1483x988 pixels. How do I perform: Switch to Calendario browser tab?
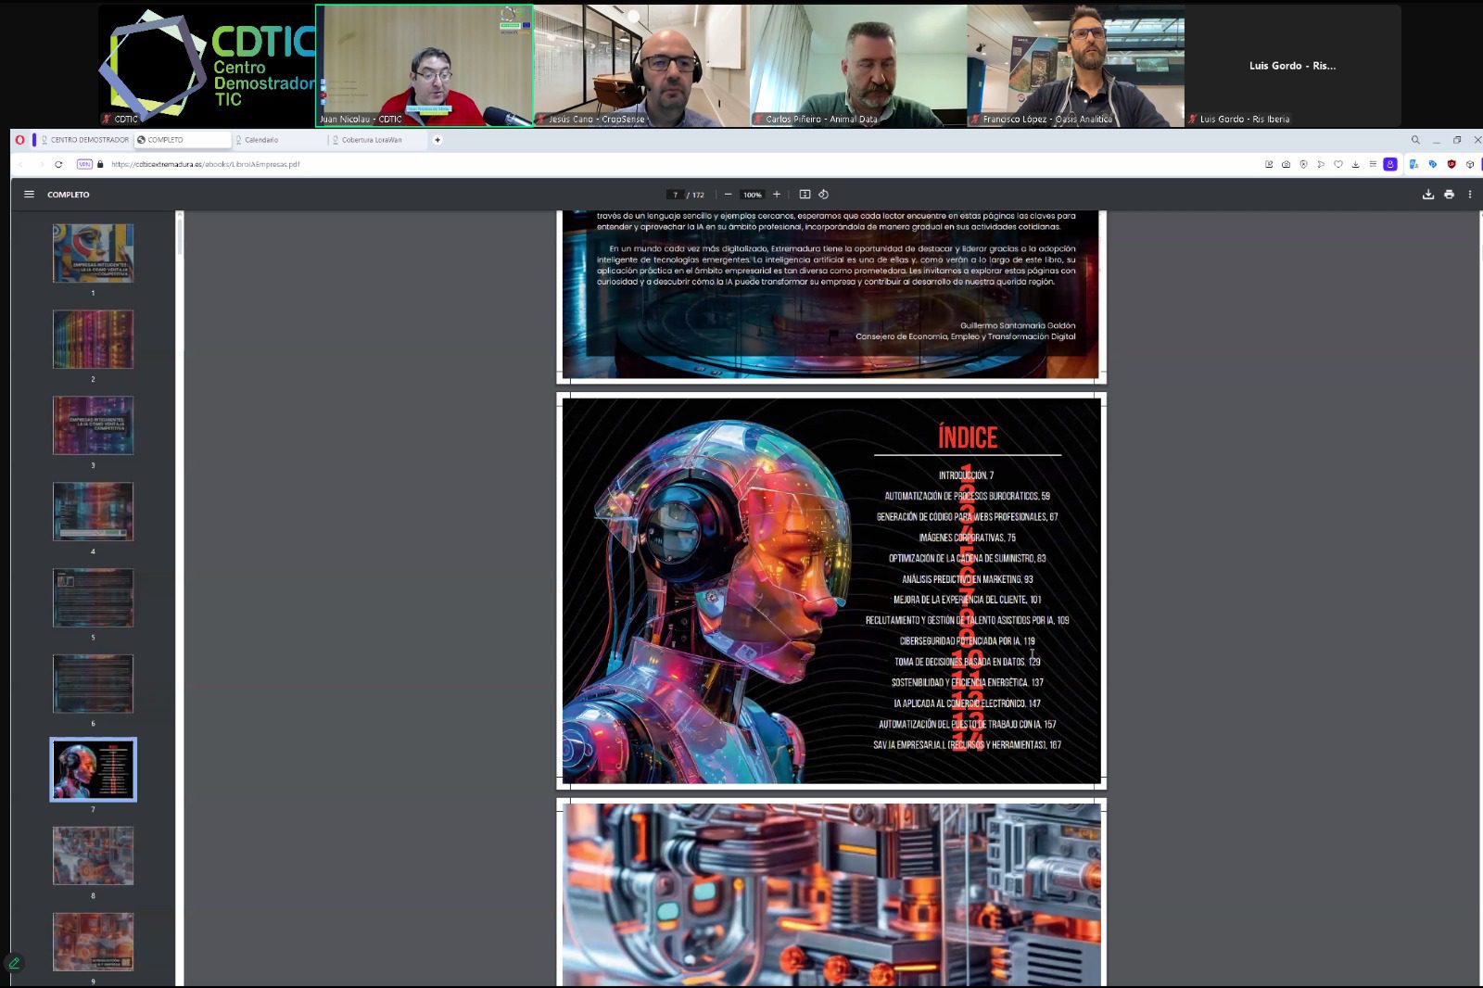click(x=261, y=140)
